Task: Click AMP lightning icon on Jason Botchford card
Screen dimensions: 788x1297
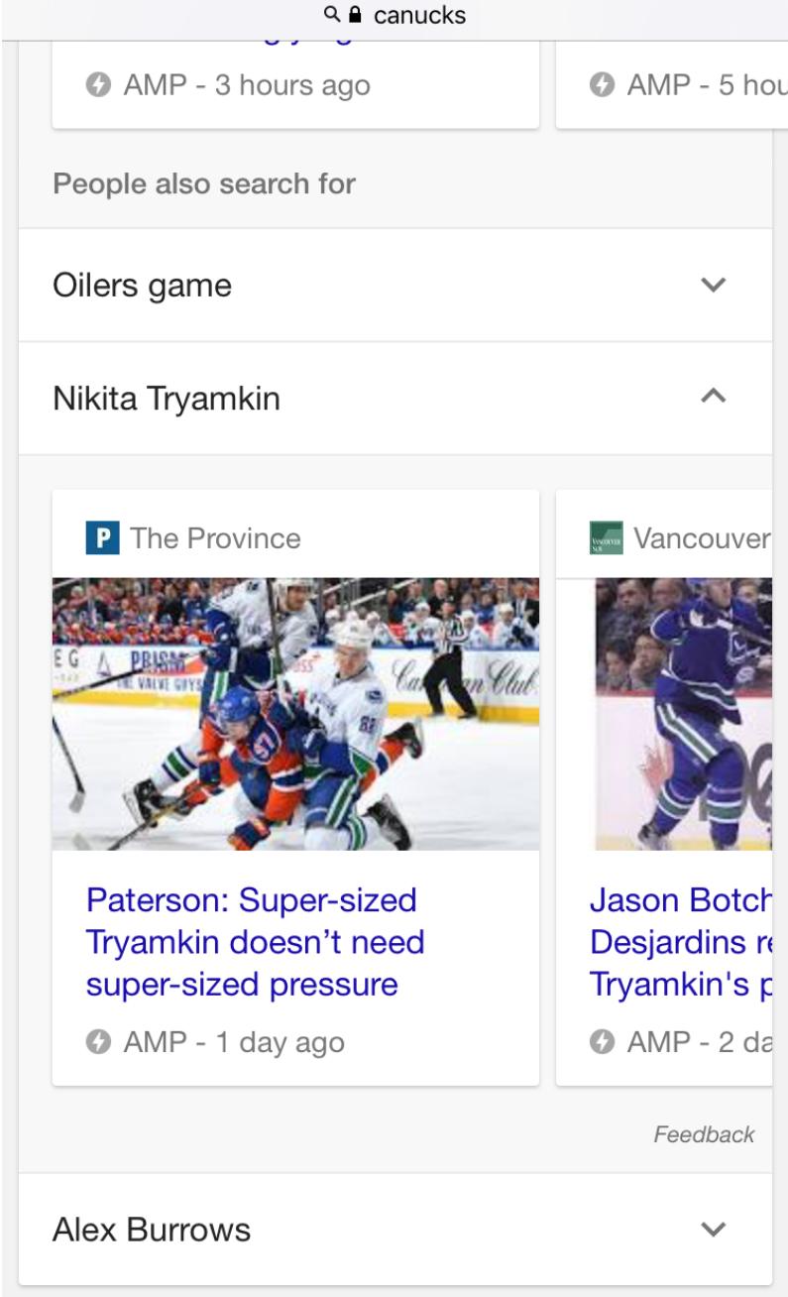Action: (602, 1042)
